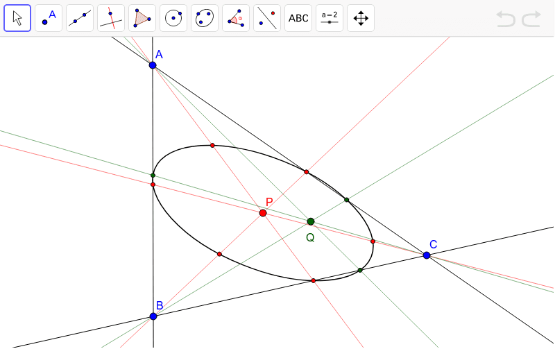Click red point at top of ellipse
555x349 pixels.
coord(212,146)
